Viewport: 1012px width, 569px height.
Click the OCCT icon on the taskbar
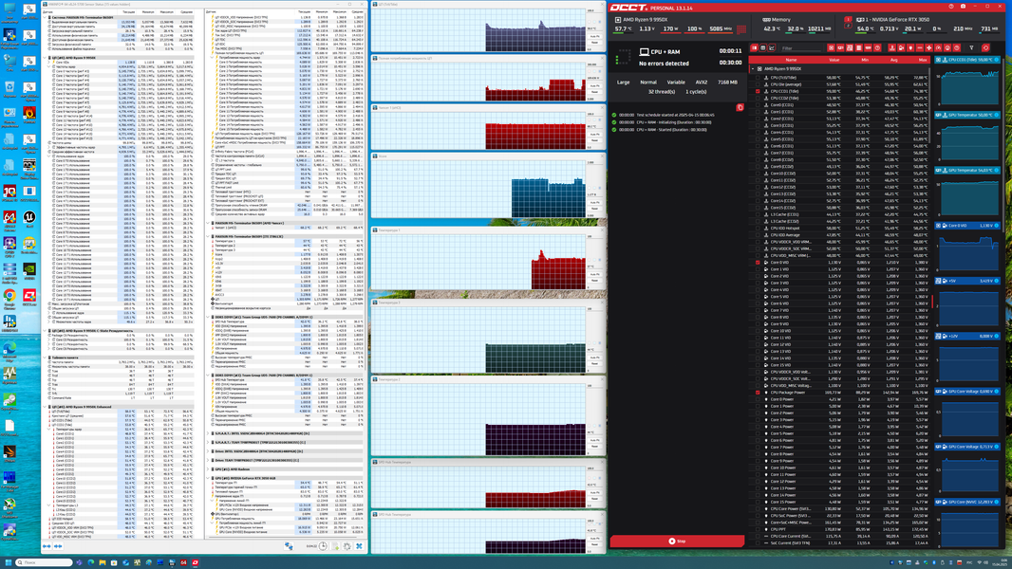coord(195,562)
